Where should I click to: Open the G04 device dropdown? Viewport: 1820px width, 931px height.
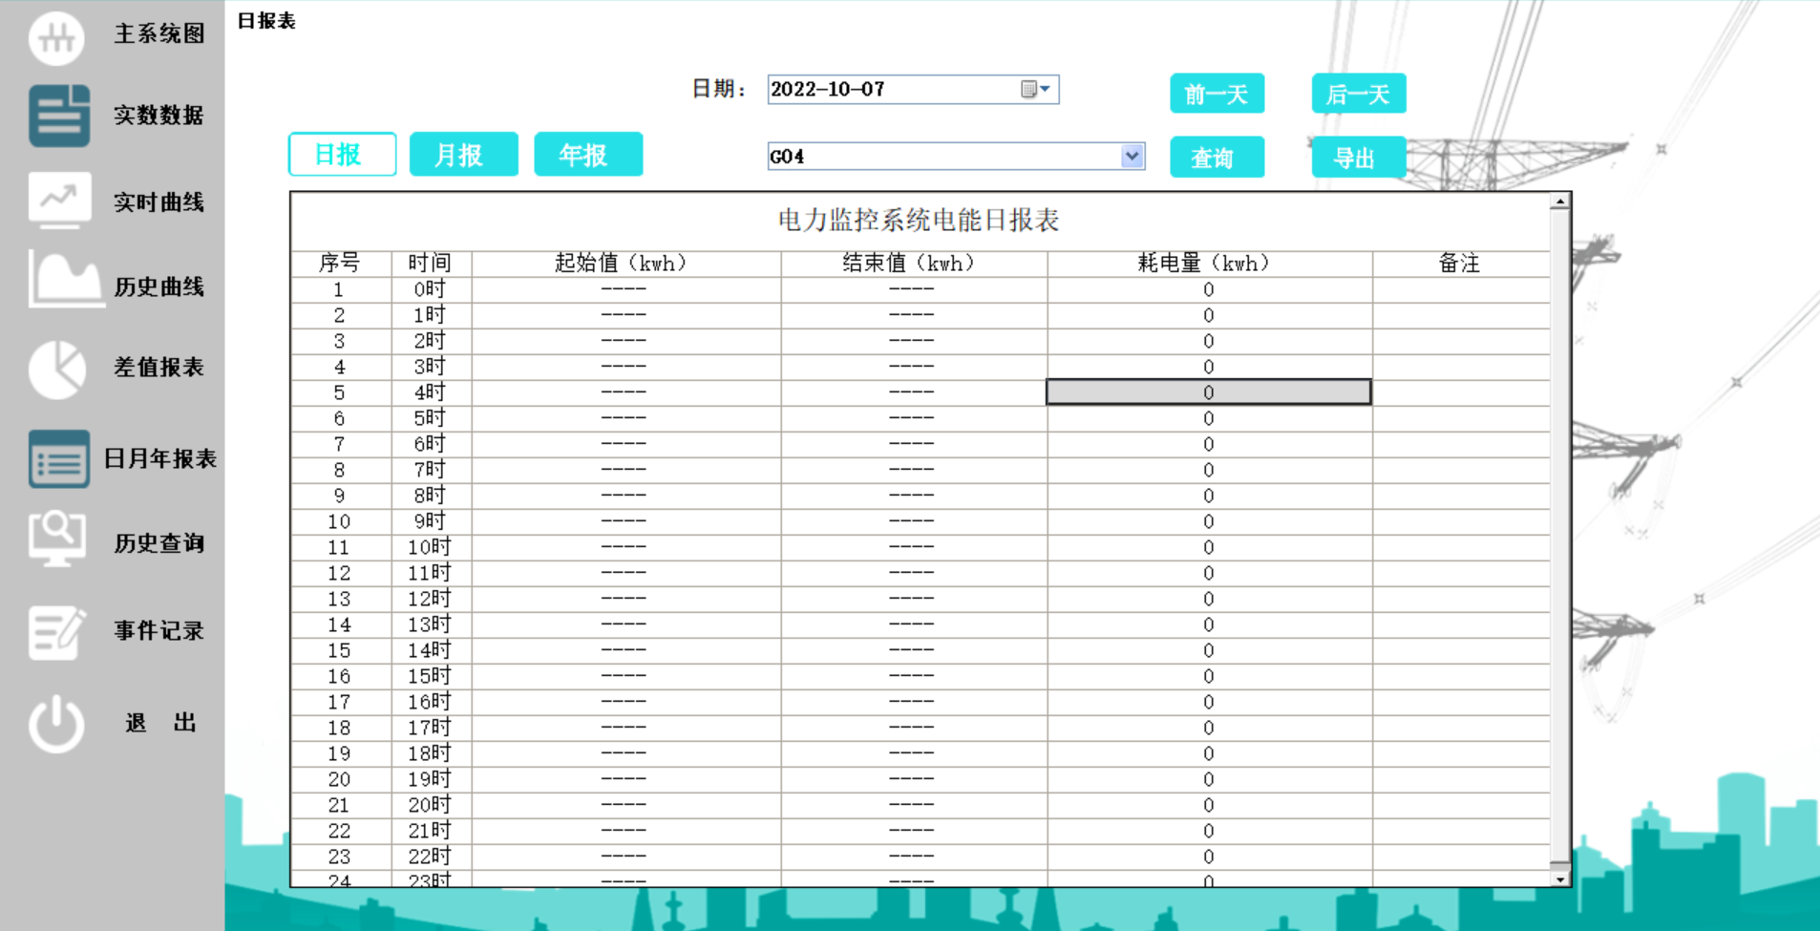click(x=1132, y=156)
